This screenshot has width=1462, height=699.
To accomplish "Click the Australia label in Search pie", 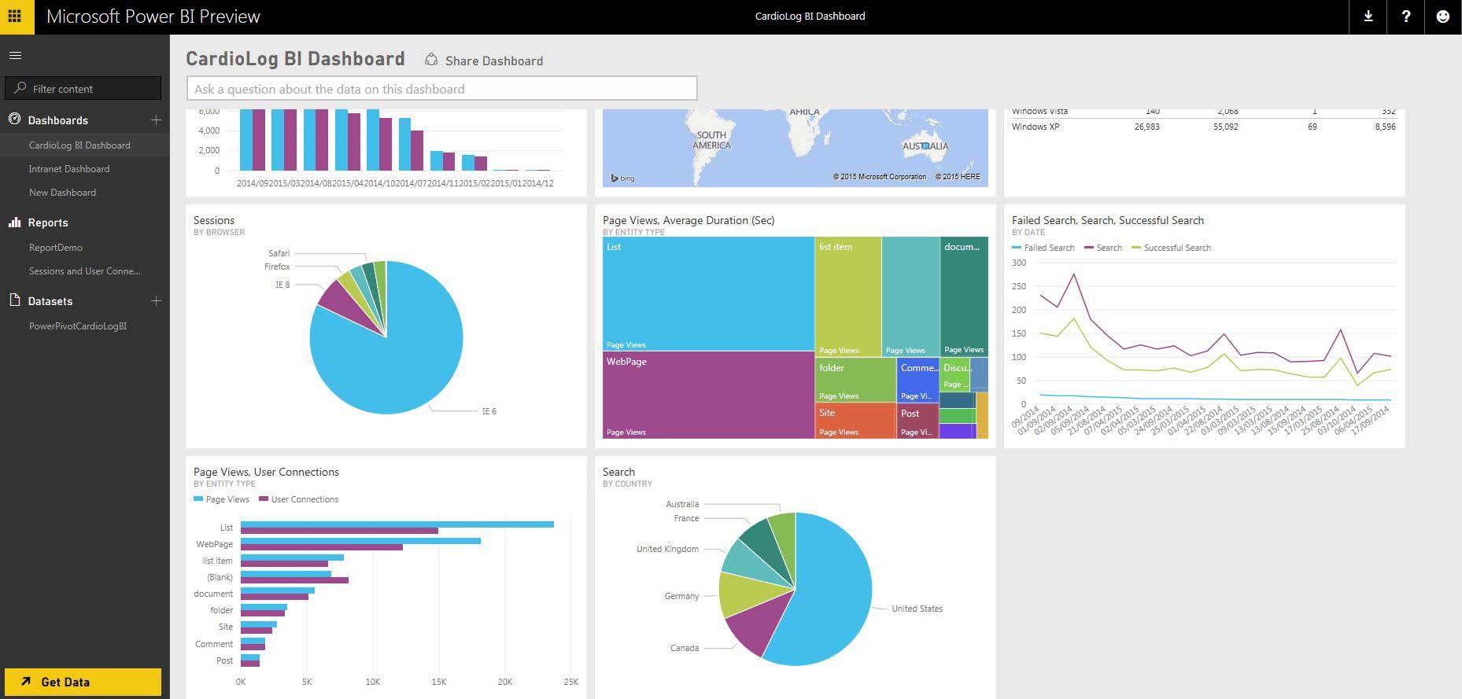I will [682, 504].
